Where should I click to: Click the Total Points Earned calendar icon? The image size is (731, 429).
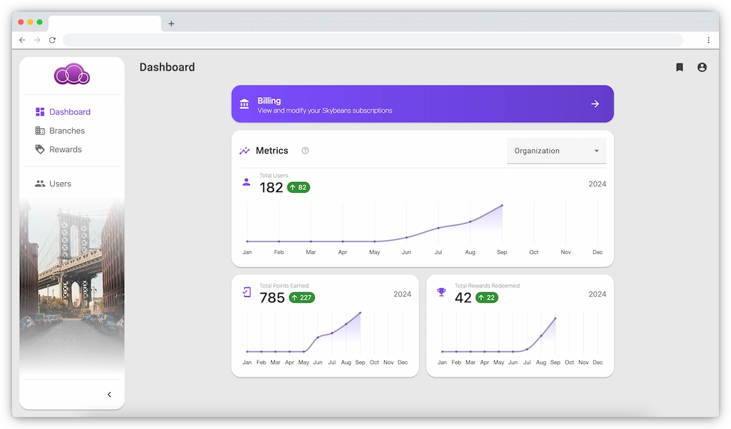tap(246, 292)
